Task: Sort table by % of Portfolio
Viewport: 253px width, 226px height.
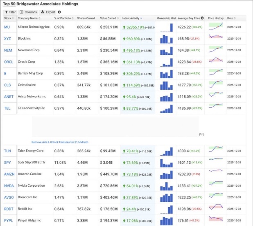Action: point(64,18)
